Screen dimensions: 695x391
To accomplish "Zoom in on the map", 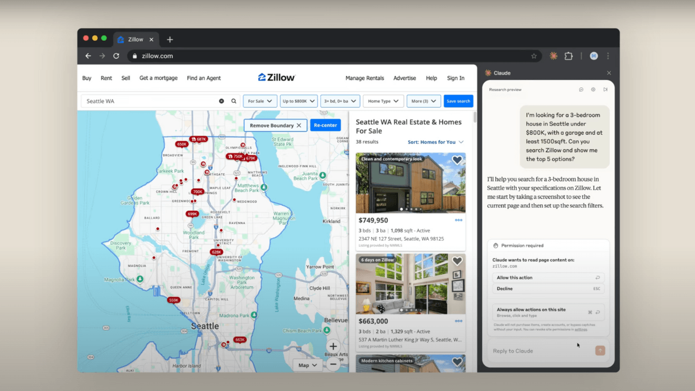I will (x=333, y=346).
